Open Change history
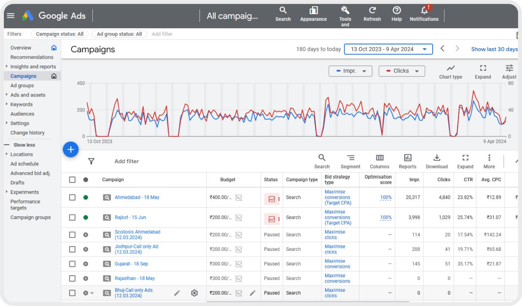Screen dimensions: 522x306 click(27, 132)
